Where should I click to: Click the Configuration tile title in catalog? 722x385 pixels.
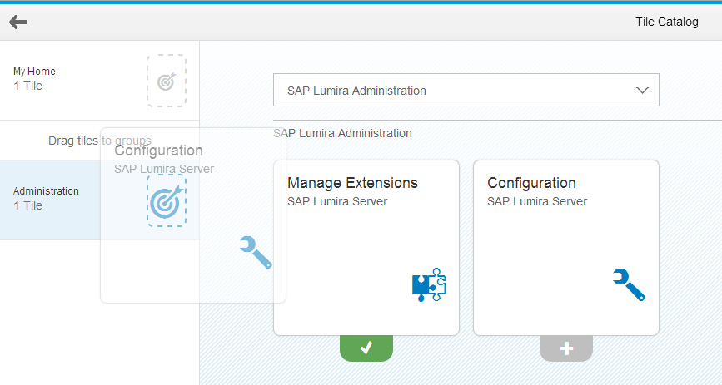click(x=531, y=183)
